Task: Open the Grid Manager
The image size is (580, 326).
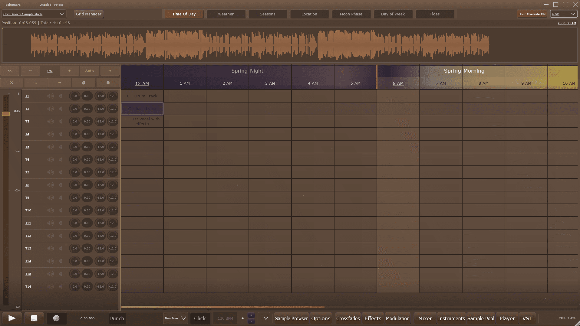Action: (88, 14)
